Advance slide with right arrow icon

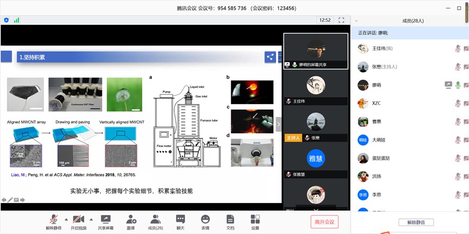(x=22, y=200)
